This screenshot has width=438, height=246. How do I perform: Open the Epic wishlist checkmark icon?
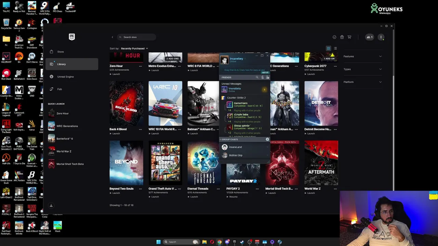(334, 37)
